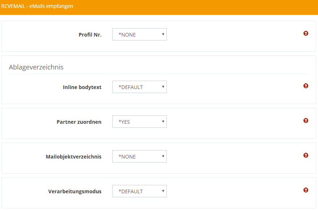Click help icon next to Inline bodytext

point(306,86)
